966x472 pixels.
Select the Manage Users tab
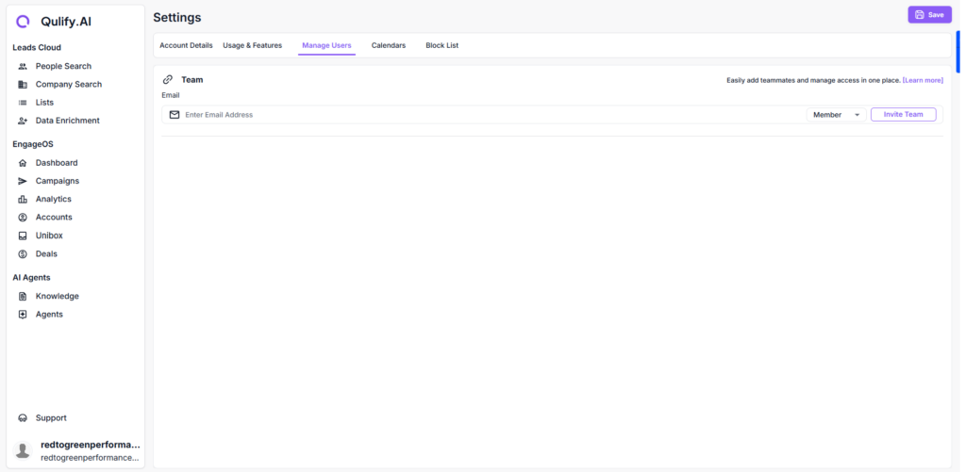(326, 45)
